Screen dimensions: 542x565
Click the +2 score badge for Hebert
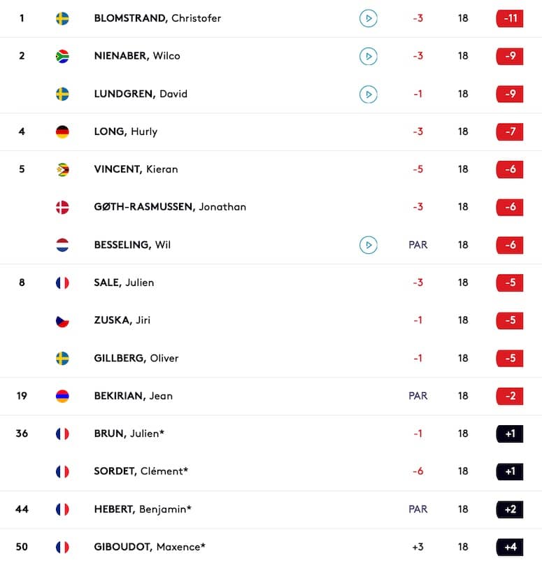click(x=510, y=509)
